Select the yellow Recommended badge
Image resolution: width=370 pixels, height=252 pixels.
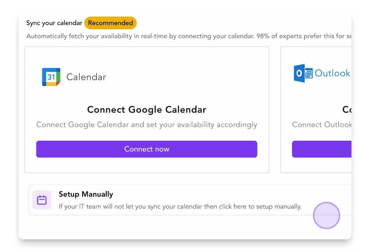[110, 23]
